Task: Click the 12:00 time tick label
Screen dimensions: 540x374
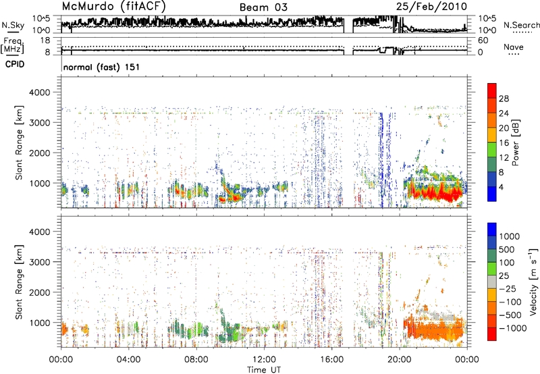Action: (x=264, y=360)
